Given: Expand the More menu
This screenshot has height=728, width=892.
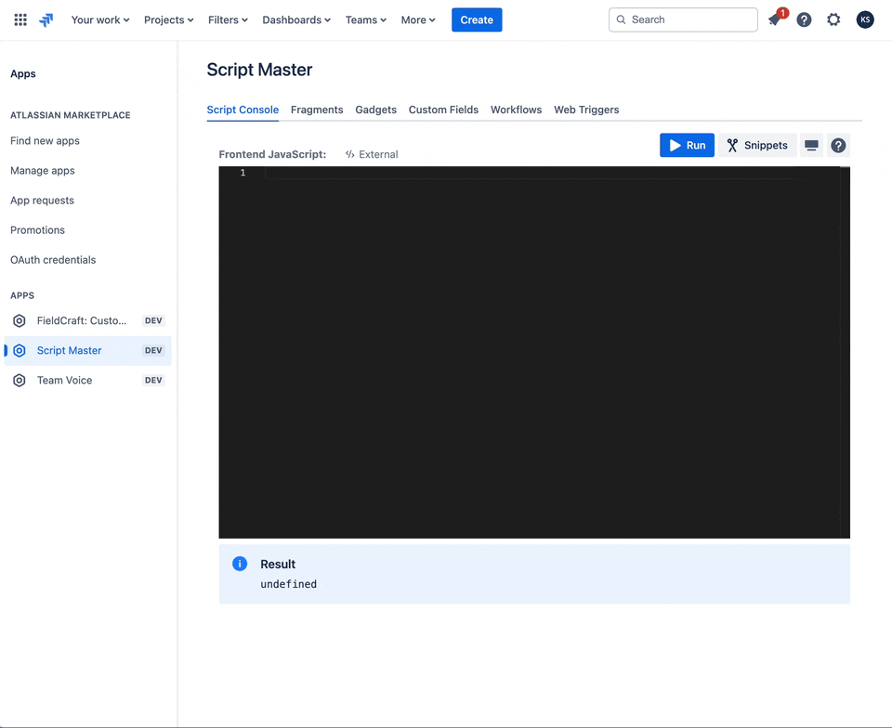Looking at the screenshot, I should click(x=418, y=19).
